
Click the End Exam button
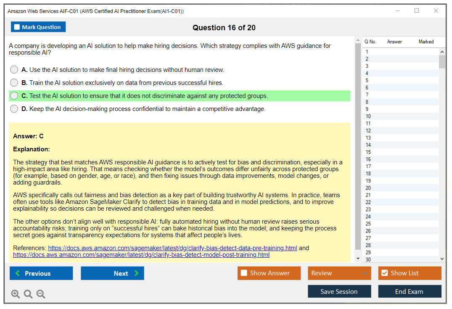click(410, 291)
